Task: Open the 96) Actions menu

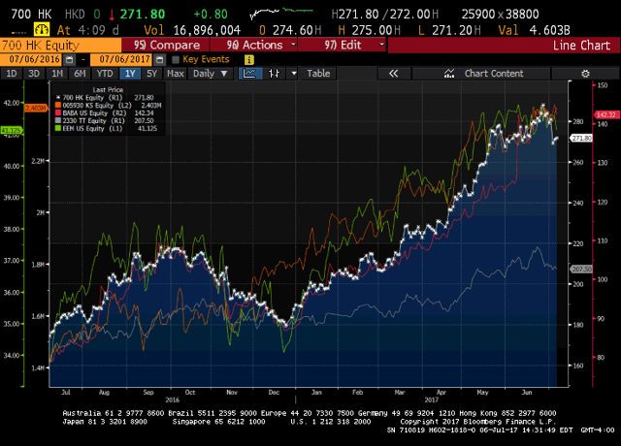Action: tap(253, 45)
